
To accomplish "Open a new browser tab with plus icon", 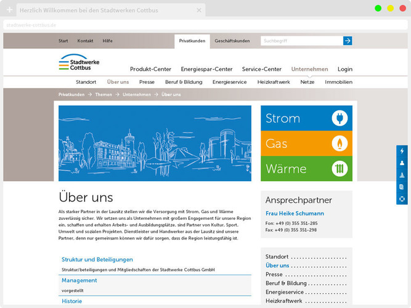I will 9,10.
